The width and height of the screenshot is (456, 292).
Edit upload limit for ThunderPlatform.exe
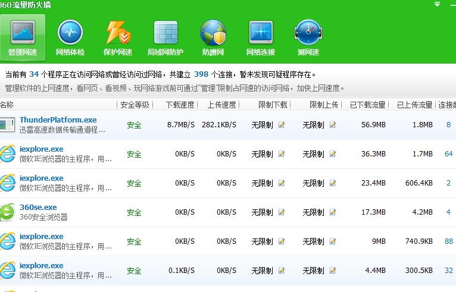(333, 125)
